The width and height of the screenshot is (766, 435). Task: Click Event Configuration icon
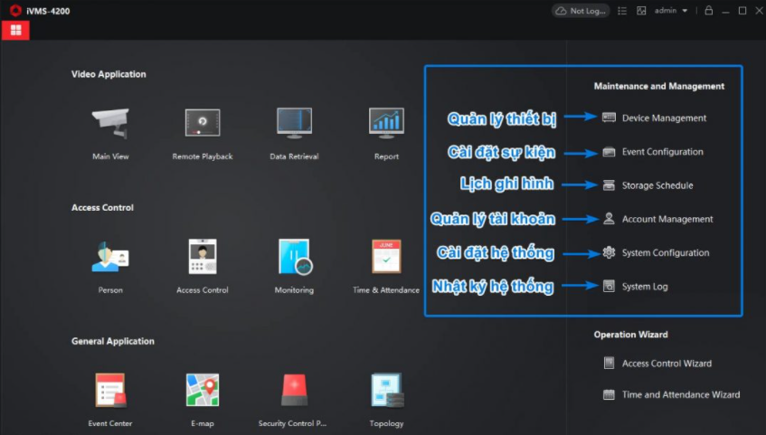pyautogui.click(x=609, y=152)
